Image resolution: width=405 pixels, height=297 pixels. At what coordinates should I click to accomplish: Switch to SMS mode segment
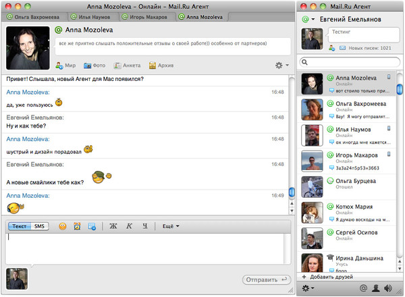(40, 226)
